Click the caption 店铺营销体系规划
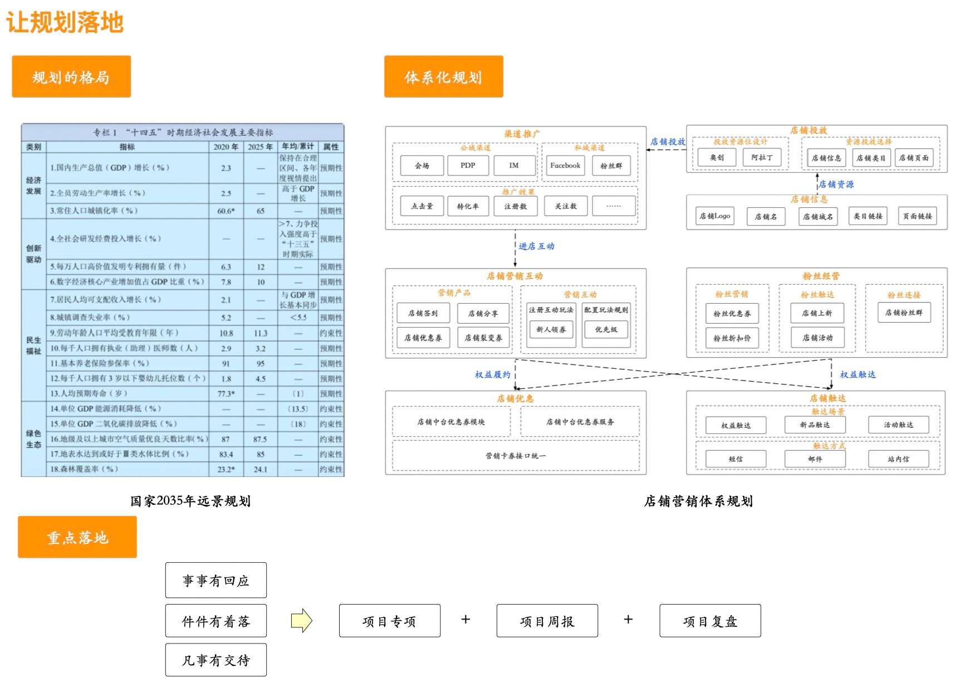Image resolution: width=960 pixels, height=682 pixels. (x=698, y=501)
